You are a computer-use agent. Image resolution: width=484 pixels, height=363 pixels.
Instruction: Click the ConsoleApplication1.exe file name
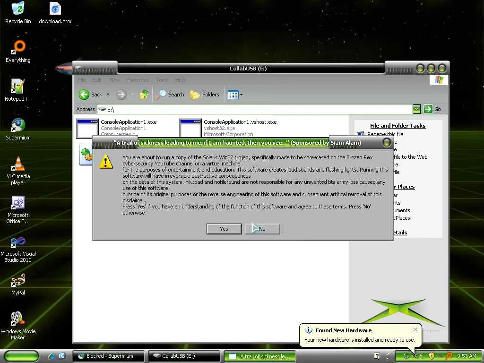click(129, 122)
